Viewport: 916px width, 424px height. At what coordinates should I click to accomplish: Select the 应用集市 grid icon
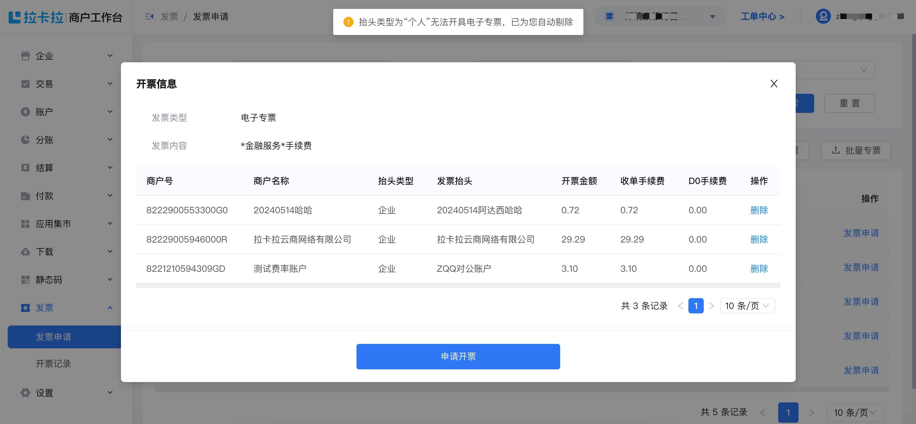25,224
